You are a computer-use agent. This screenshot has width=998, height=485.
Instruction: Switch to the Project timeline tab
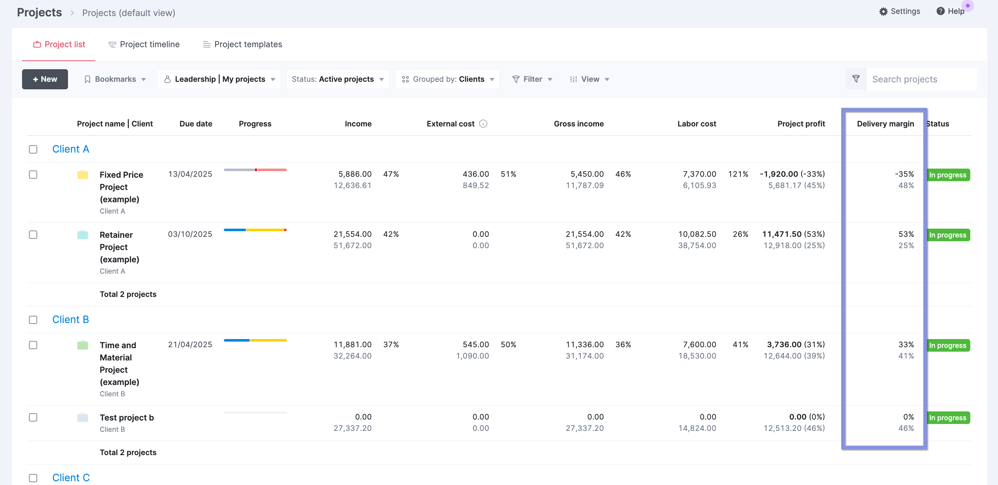[144, 44]
